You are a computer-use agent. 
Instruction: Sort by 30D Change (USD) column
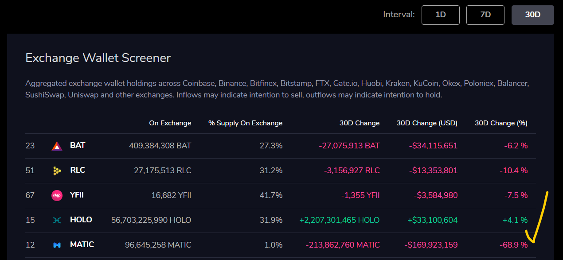[427, 123]
